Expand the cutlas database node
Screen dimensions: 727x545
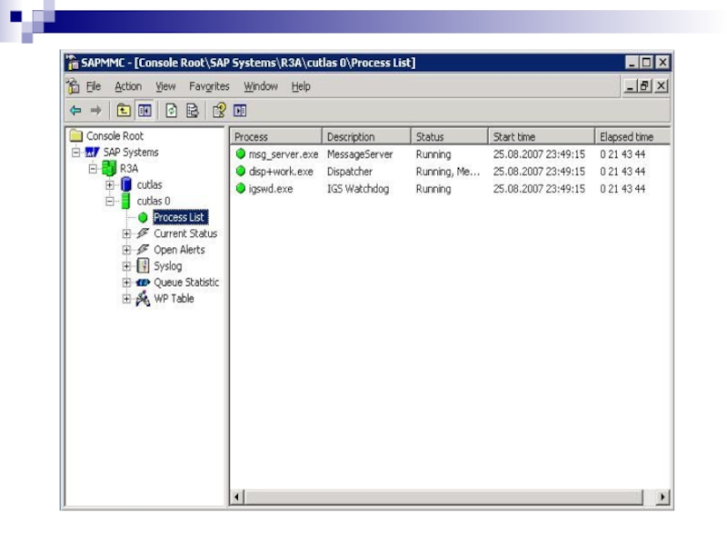[109, 185]
